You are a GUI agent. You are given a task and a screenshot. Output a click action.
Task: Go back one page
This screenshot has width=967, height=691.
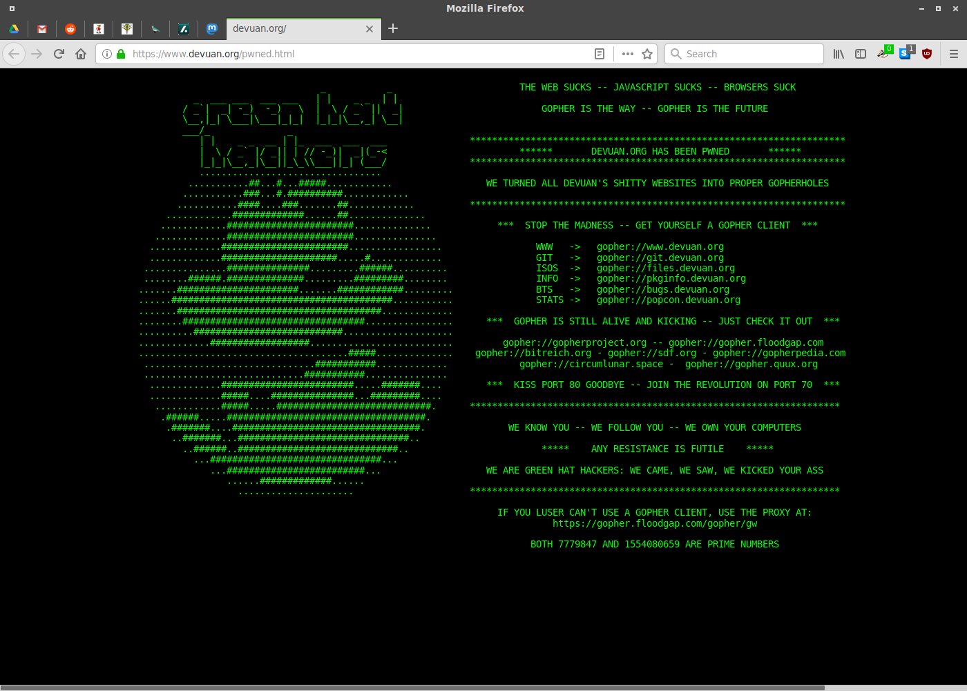14,54
